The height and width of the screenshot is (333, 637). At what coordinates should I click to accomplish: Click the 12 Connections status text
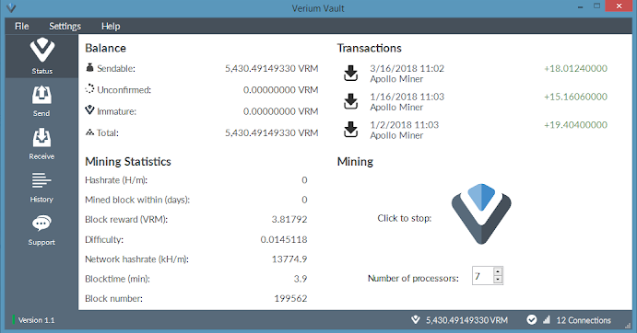click(x=584, y=320)
